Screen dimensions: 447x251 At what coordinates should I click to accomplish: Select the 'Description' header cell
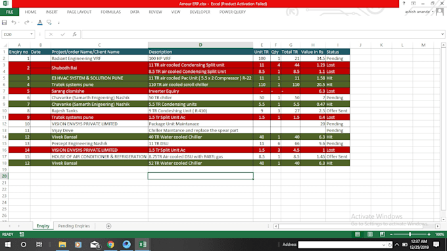pos(200,52)
